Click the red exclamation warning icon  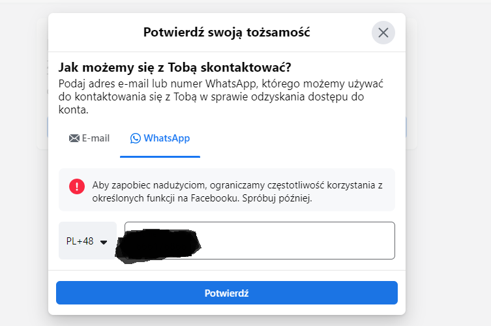click(x=77, y=186)
